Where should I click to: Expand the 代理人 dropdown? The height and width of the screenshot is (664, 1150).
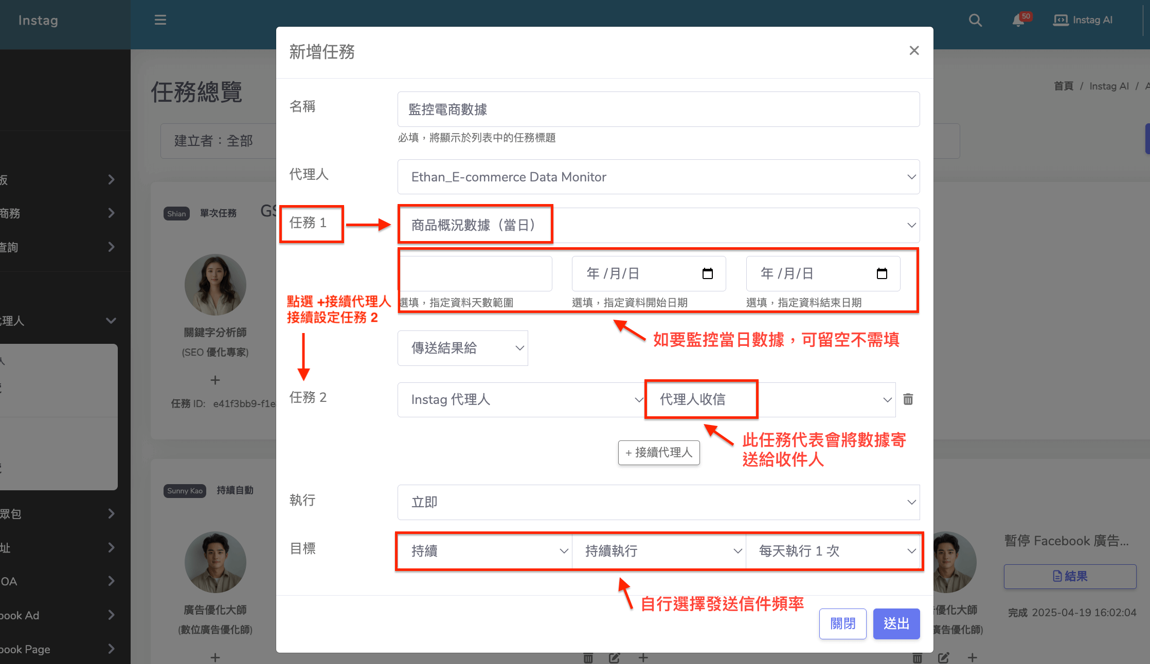tap(658, 177)
